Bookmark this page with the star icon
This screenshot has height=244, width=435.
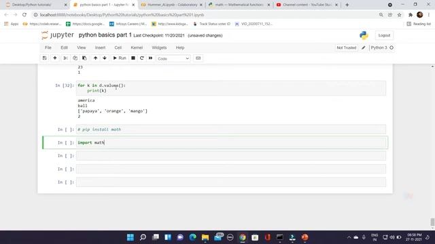pyautogui.click(x=399, y=15)
